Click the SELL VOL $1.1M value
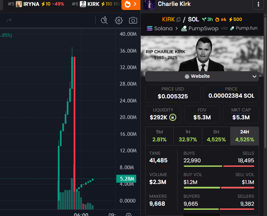The width and height of the screenshot is (267, 216). click(x=248, y=182)
